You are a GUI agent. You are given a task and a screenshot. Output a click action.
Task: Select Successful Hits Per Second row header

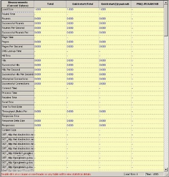point(18,75)
